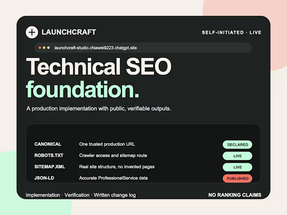This screenshot has width=287, height=215.
Task: Click the NO RANKING CLAIMS label
Action: (235, 195)
